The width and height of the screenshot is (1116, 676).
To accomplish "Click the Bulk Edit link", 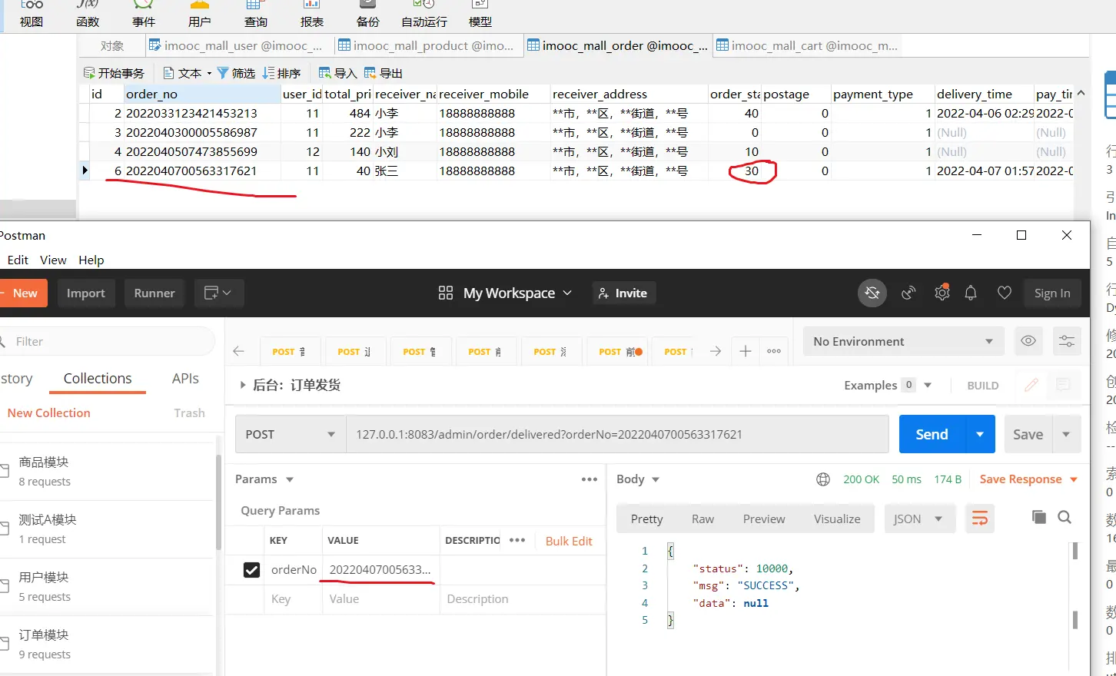I will 569,541.
